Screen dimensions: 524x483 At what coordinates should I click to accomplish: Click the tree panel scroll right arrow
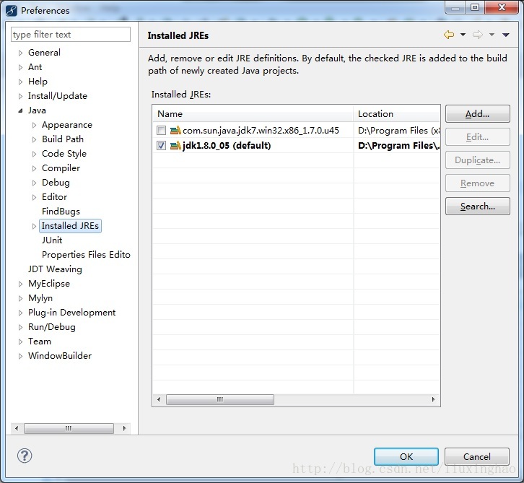tap(124, 428)
